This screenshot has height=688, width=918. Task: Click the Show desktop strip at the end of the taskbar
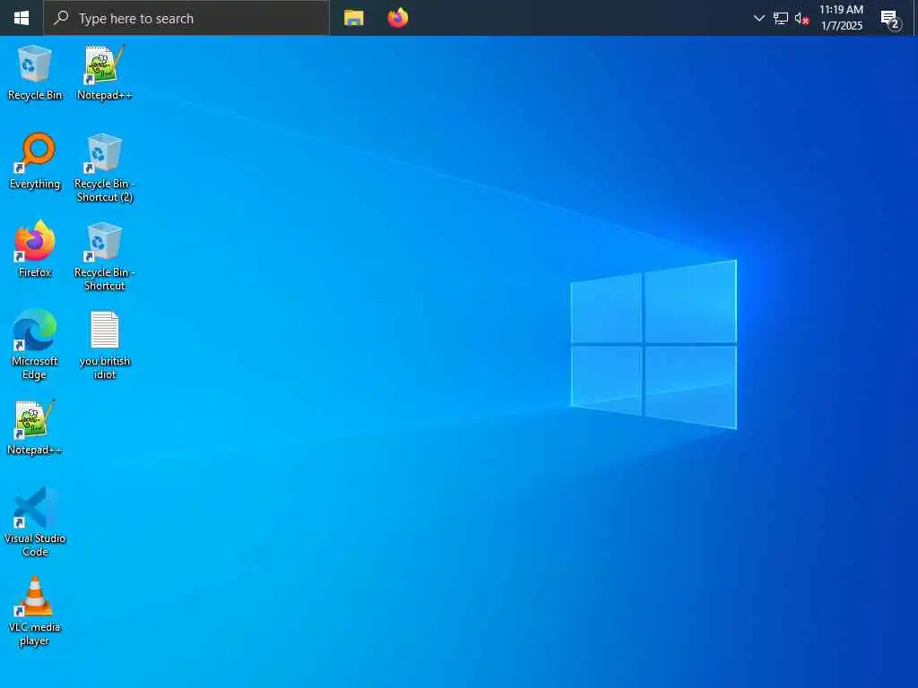(915, 18)
